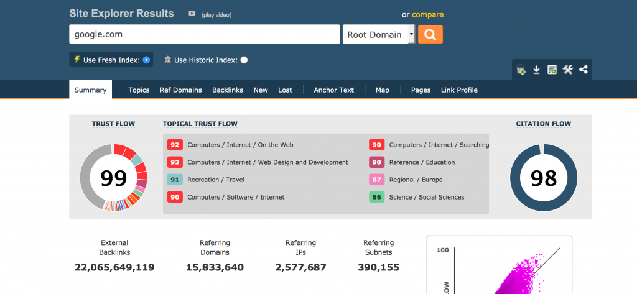Image resolution: width=637 pixels, height=294 pixels.
Task: Open the Pages tab
Action: 421,90
